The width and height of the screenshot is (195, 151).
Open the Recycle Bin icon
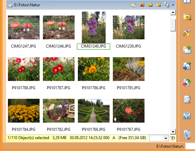187,134
